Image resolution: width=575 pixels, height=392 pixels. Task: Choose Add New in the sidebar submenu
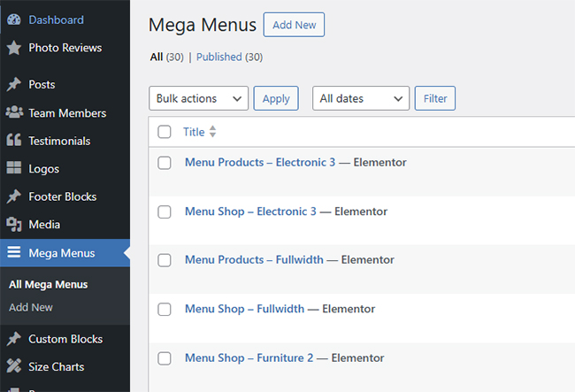pos(31,307)
